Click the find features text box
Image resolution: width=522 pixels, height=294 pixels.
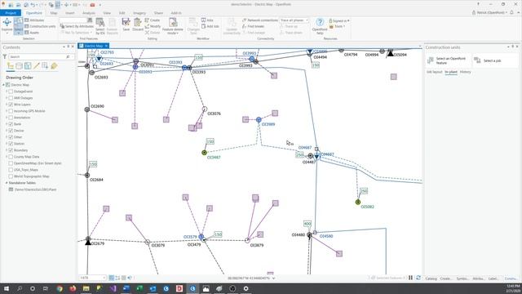[73, 20]
